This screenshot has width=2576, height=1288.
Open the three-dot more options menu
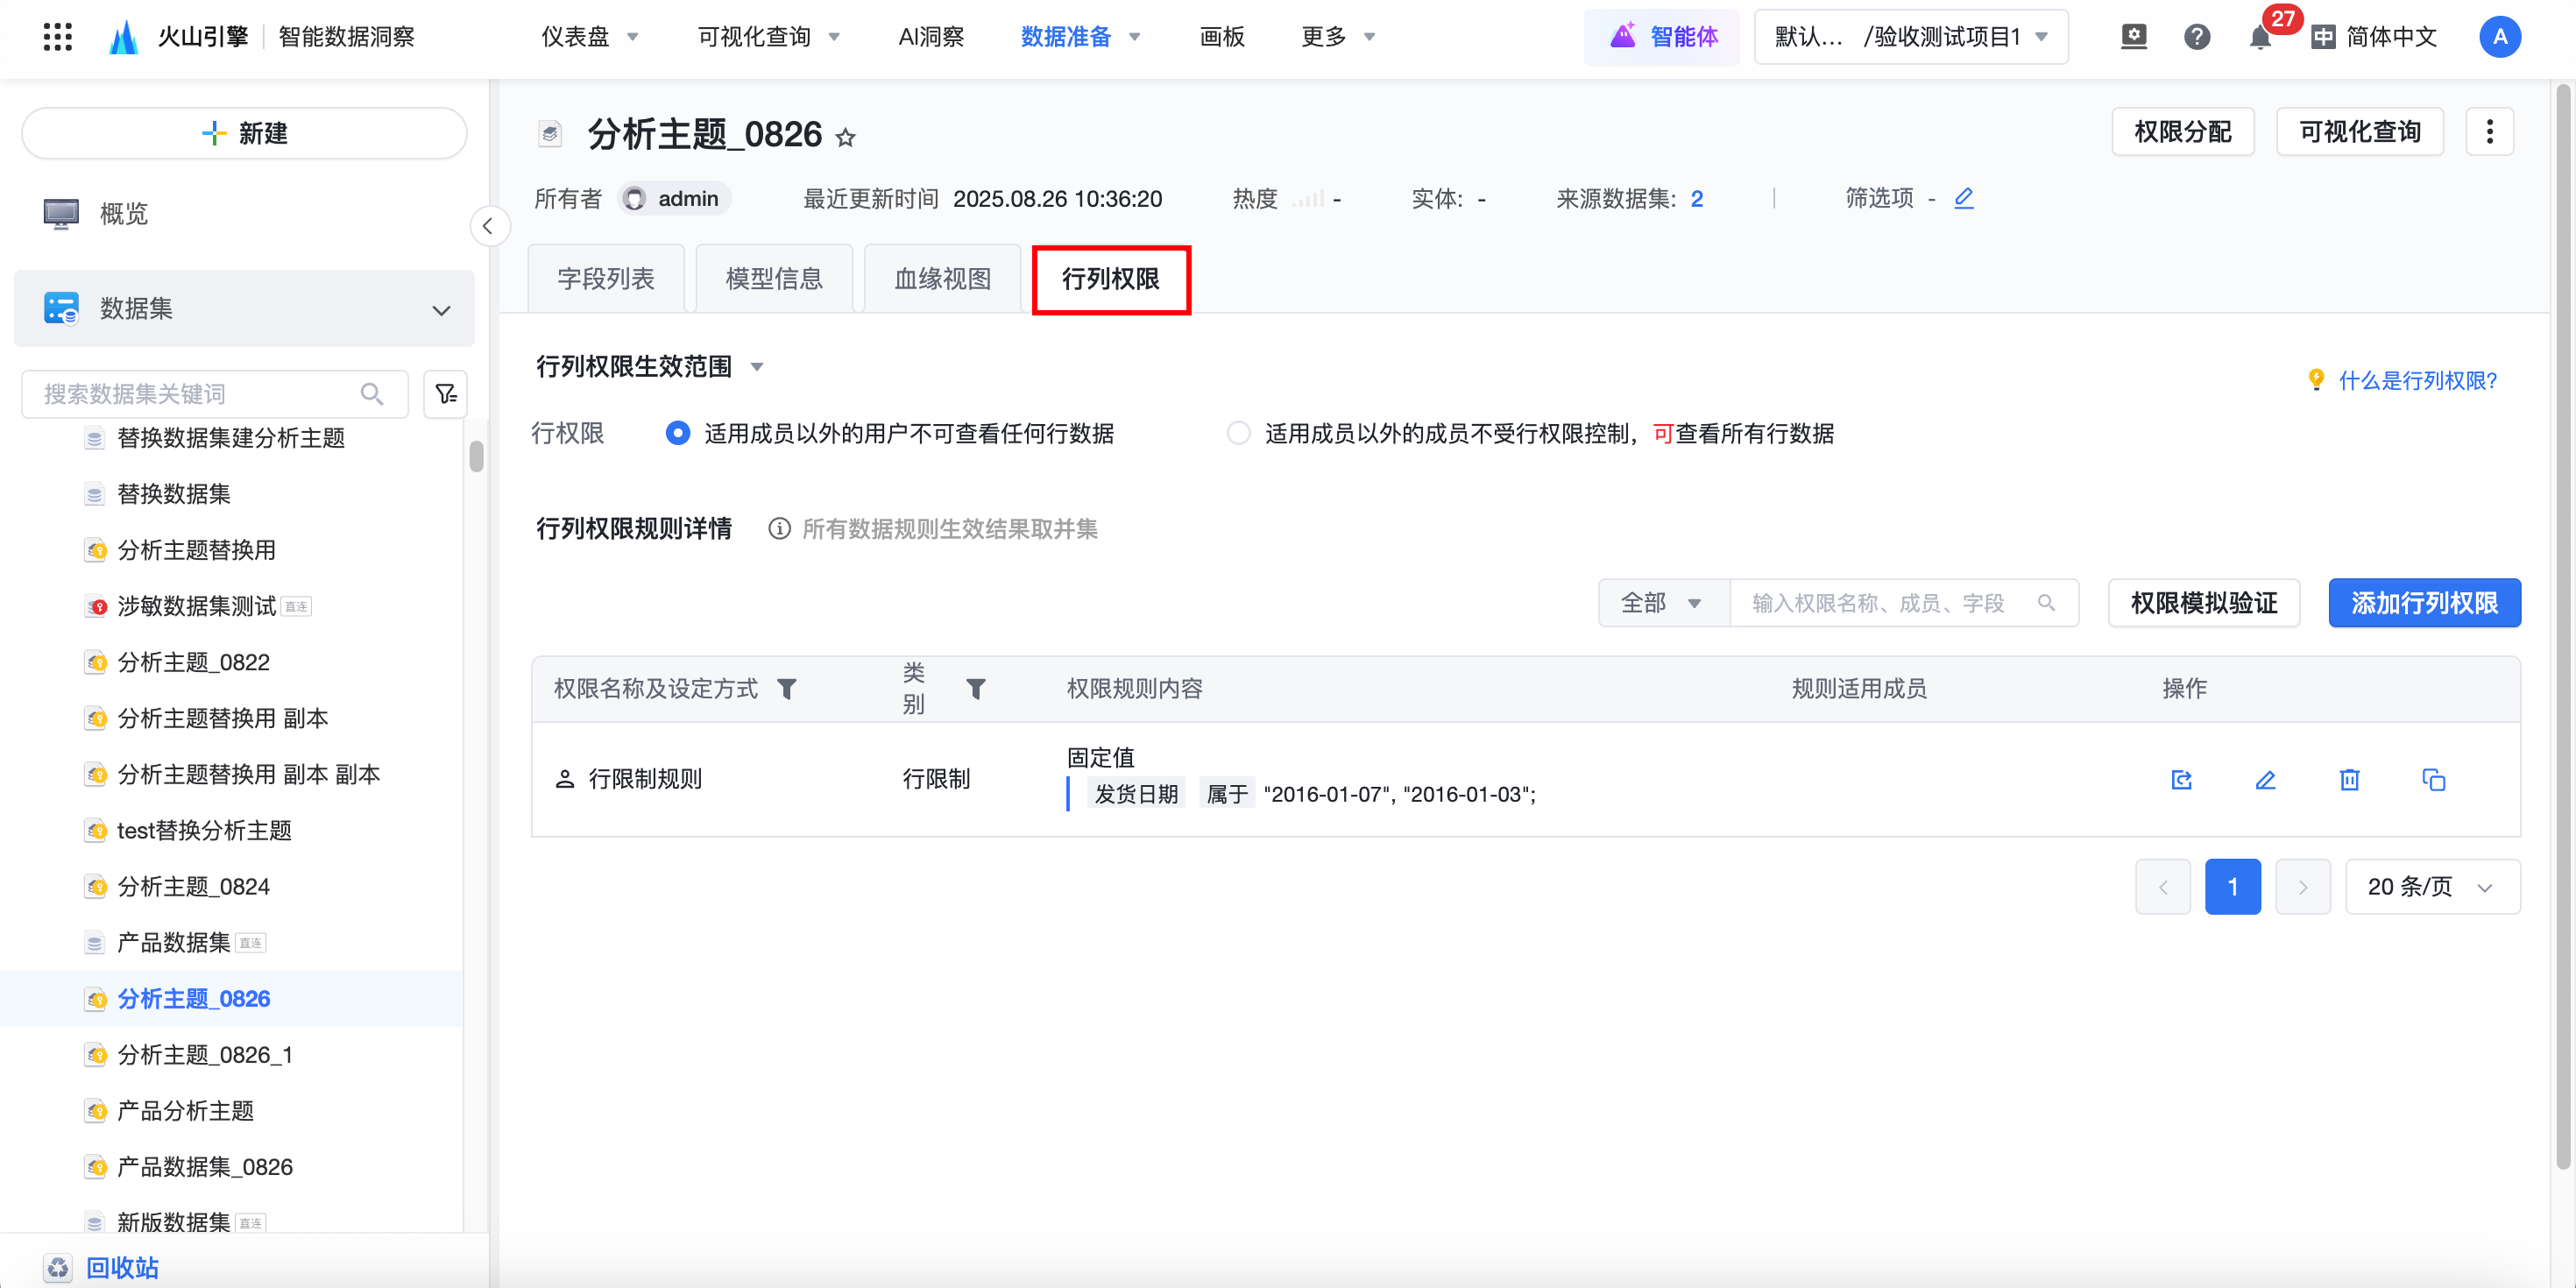[x=2489, y=132]
